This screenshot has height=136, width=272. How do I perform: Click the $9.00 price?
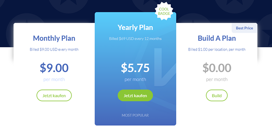coord(54,68)
